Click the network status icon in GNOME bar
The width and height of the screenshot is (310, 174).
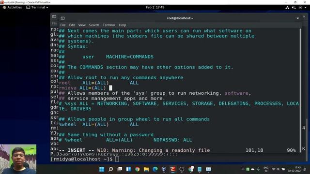point(287,8)
